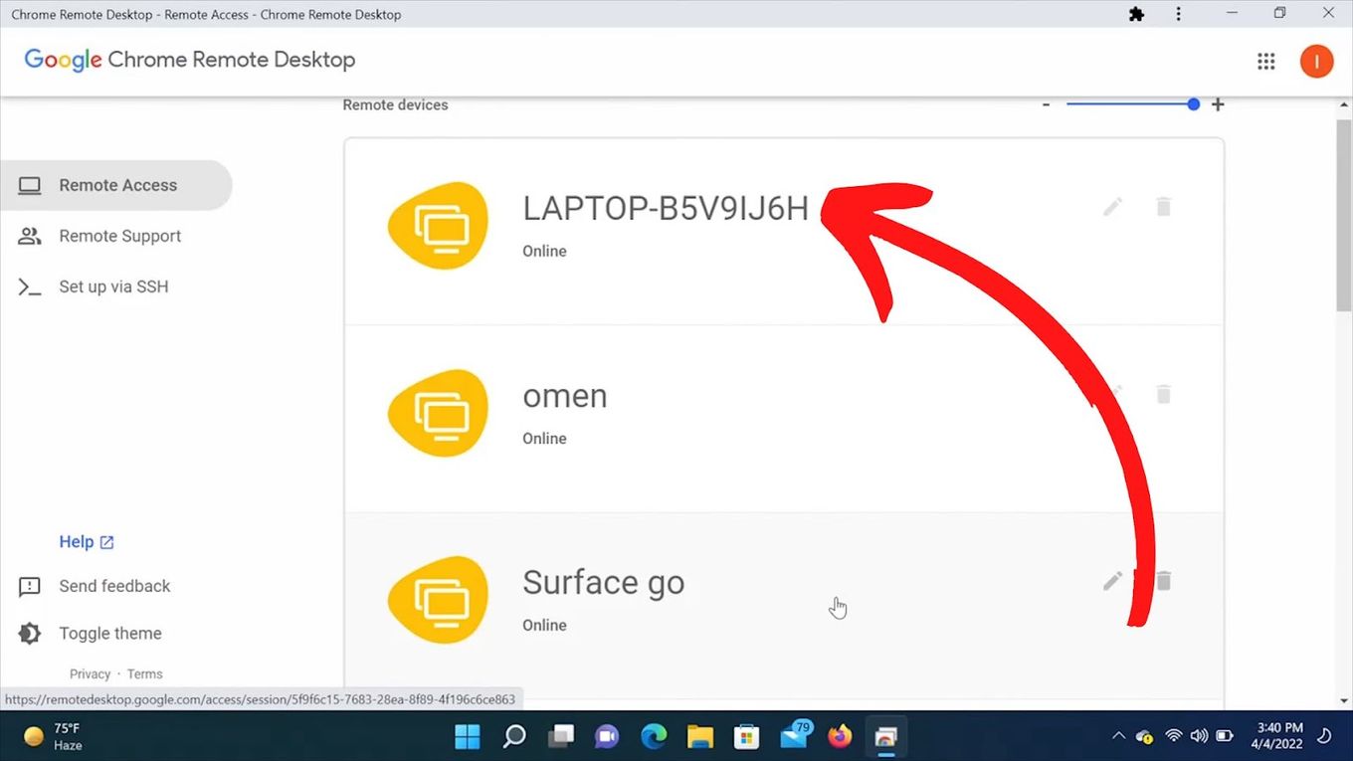Show hidden system tray icons chevron

[1118, 736]
